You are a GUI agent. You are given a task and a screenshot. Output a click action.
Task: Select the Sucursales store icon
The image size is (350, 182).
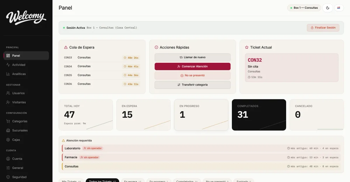pyautogui.click(x=8, y=131)
